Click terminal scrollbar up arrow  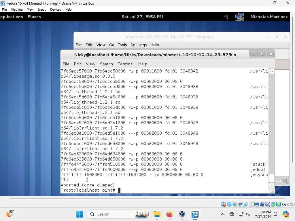[x=271, y=71]
